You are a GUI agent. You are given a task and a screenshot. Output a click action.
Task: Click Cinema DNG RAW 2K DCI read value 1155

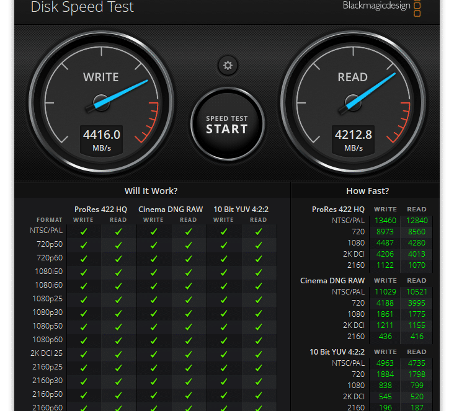(x=417, y=325)
